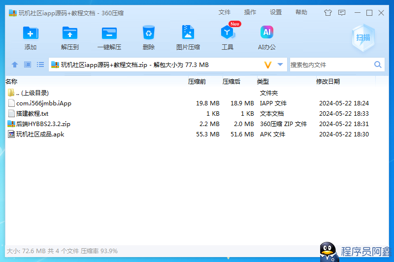This screenshot has width=394, height=262.
Task: Click the archive icon of 后端HYBBS2.3.2.zip
Action: tap(11, 124)
